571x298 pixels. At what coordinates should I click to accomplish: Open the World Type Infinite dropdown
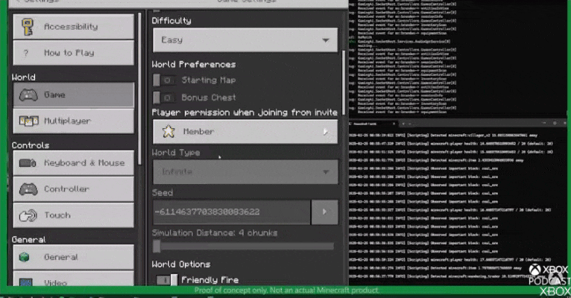tap(245, 171)
